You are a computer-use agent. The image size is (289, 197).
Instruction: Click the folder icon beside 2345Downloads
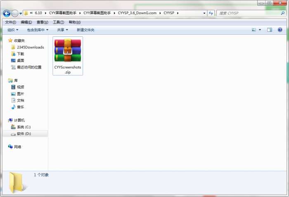(13, 47)
